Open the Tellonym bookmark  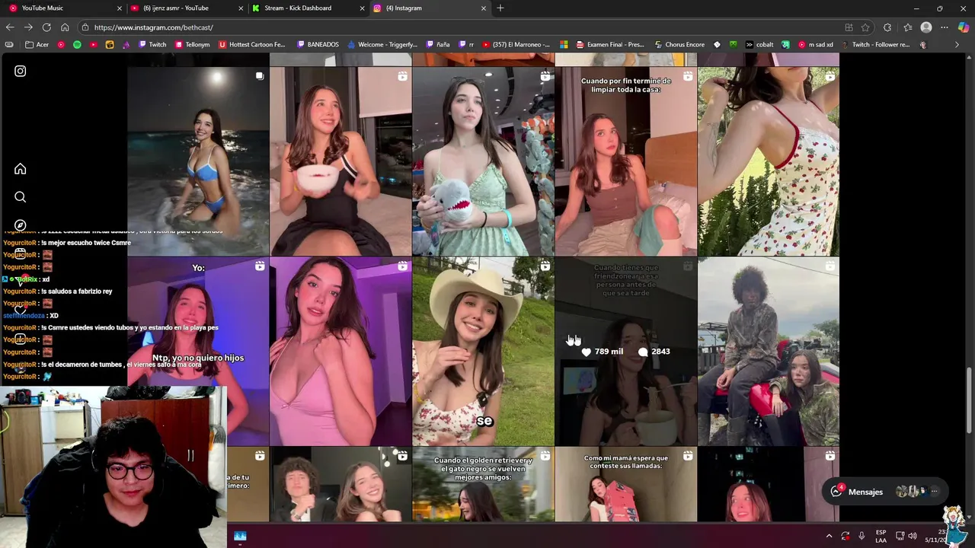192,45
